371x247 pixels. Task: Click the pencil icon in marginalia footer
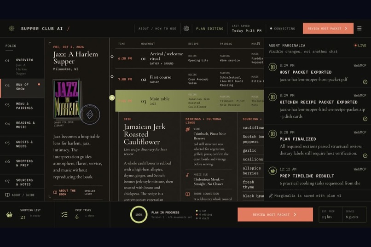coord(271,195)
